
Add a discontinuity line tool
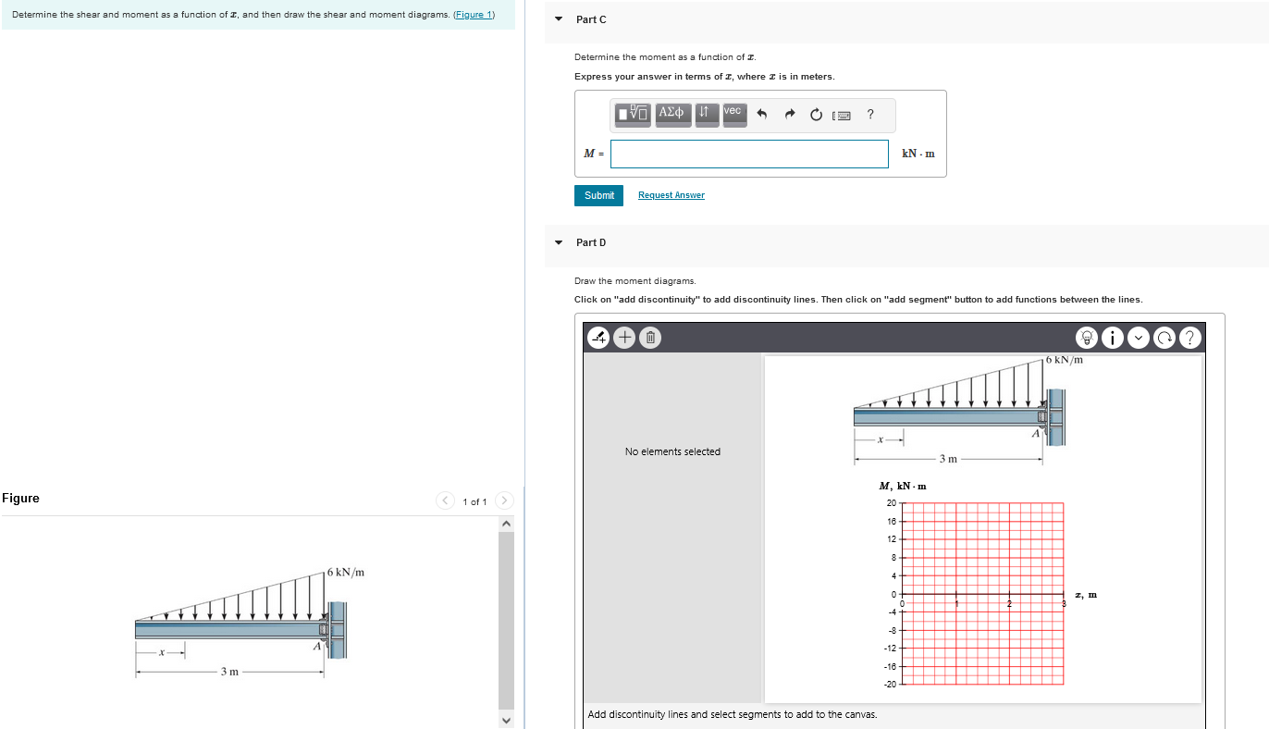click(600, 338)
